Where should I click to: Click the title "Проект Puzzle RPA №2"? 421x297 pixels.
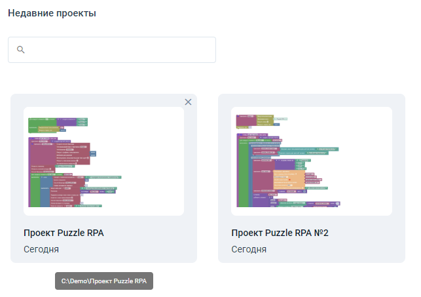coord(280,233)
